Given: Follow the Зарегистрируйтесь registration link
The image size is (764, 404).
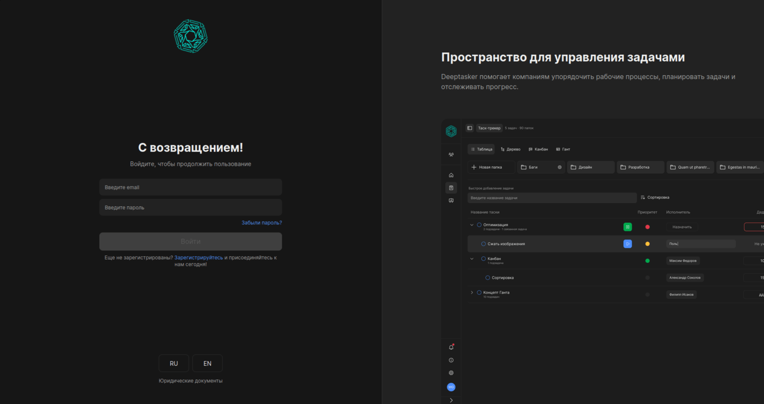Looking at the screenshot, I should pos(198,258).
